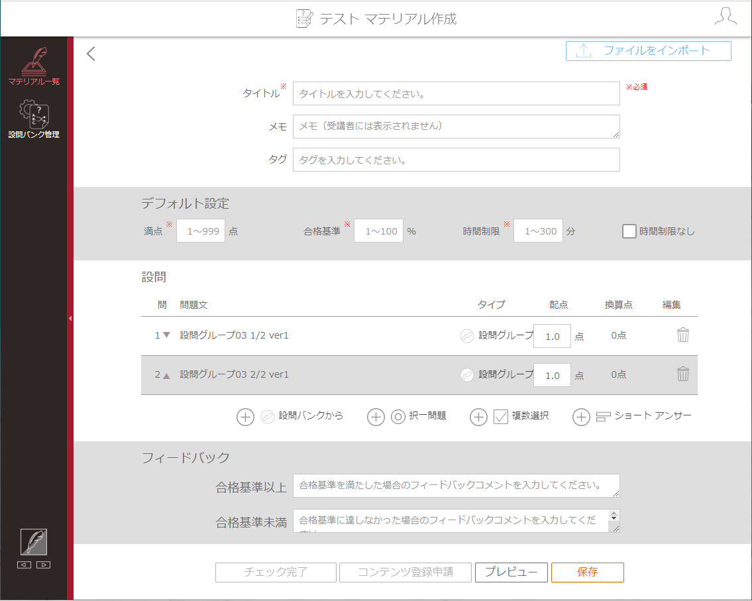Open 設問バンク管理 in the sidebar
Image resolution: width=752 pixels, height=601 pixels.
(34, 119)
